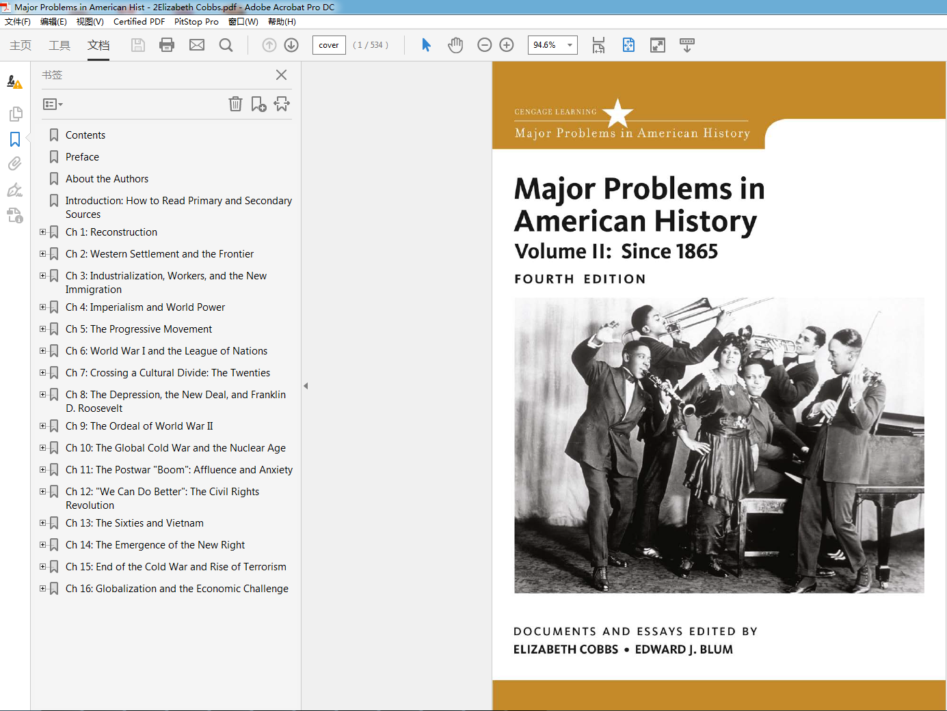The height and width of the screenshot is (711, 947).
Task: Click the envelope email icon
Action: pos(197,45)
